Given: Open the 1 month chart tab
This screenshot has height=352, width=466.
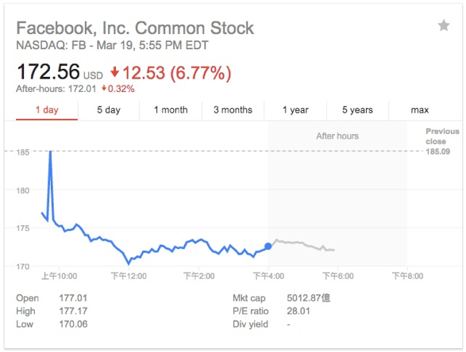Looking at the screenshot, I should pyautogui.click(x=171, y=110).
